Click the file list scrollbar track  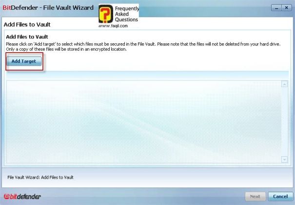(284, 122)
